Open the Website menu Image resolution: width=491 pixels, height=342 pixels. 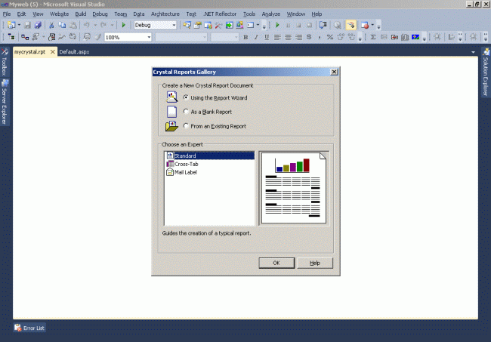point(59,14)
